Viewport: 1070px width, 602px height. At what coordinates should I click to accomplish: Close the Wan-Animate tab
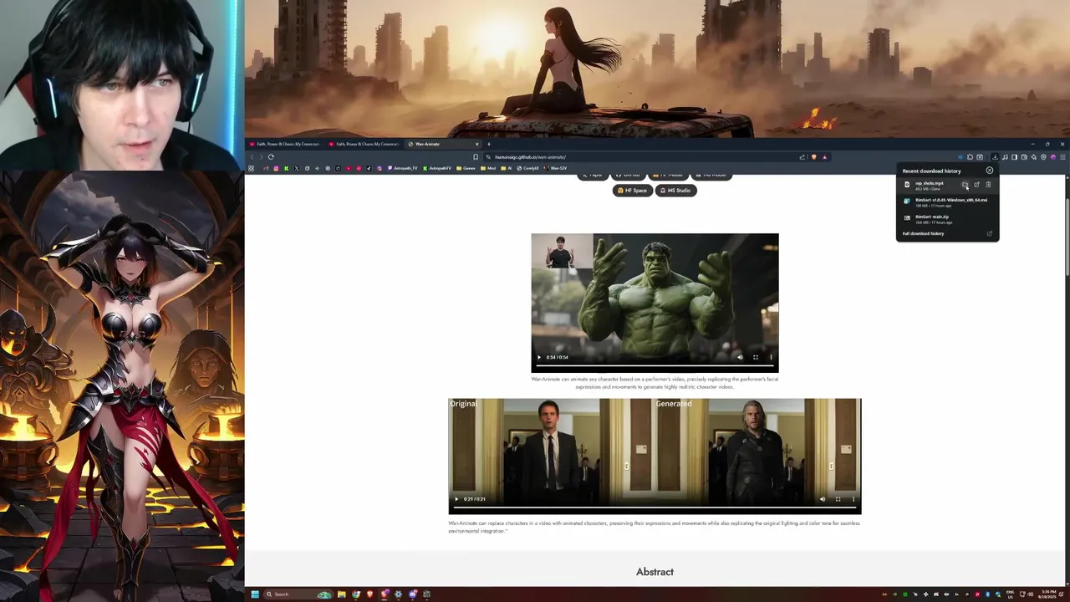pyautogui.click(x=477, y=144)
